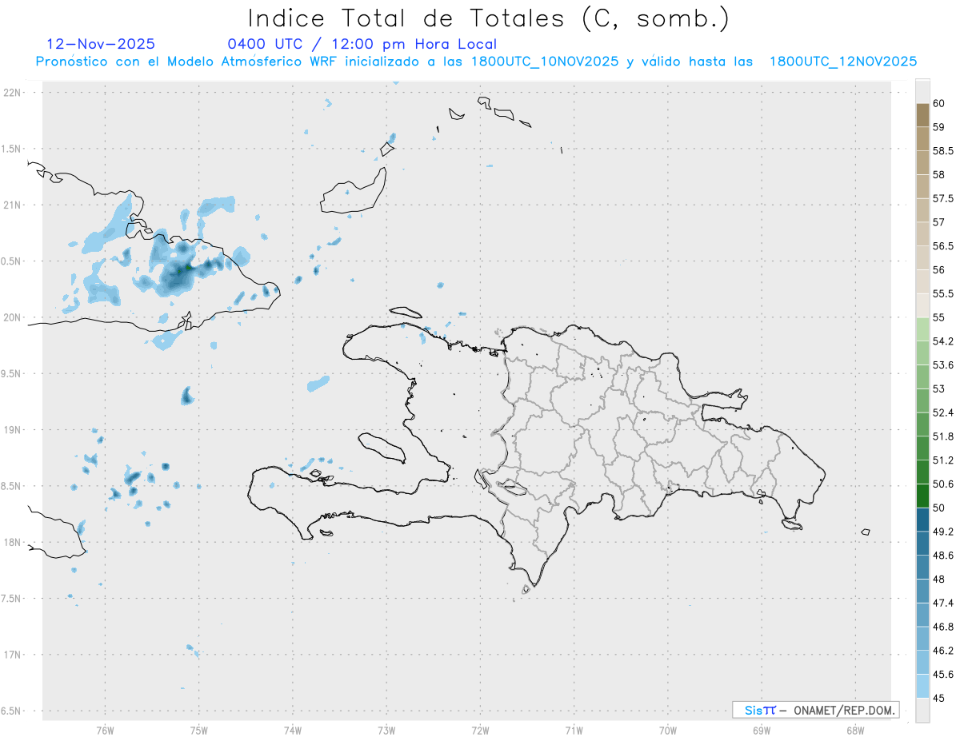Click the colorbar value '50.6'

click(942, 484)
